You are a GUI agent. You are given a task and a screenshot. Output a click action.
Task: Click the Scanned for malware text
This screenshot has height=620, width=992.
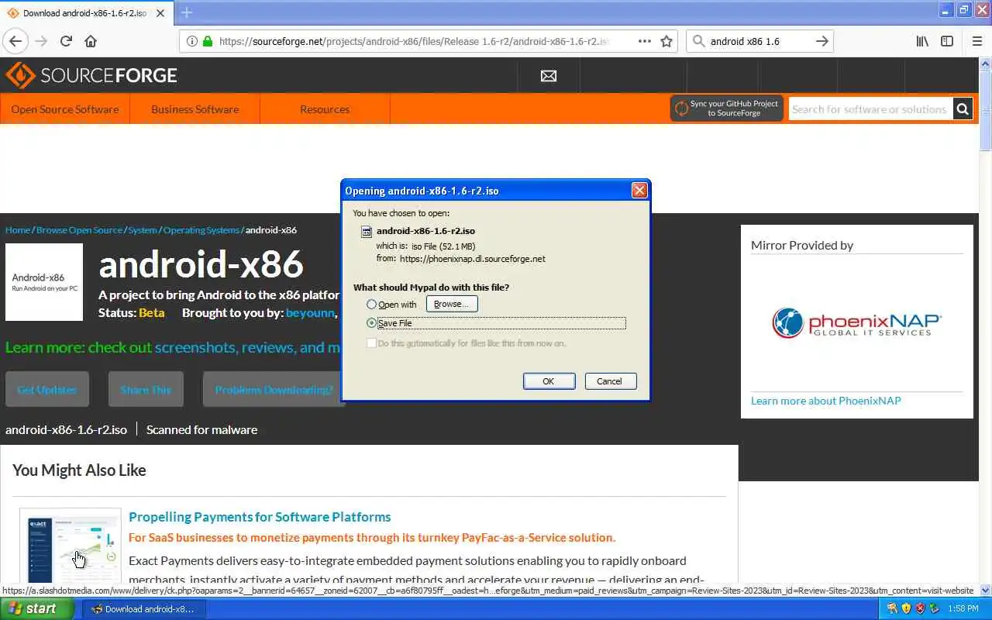tap(201, 429)
